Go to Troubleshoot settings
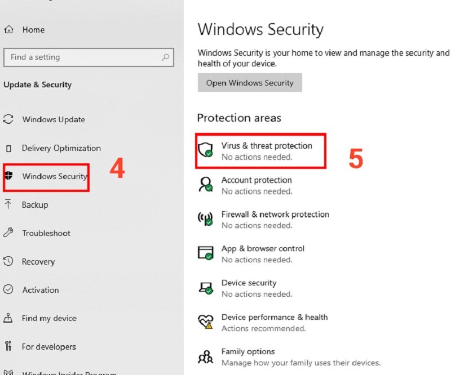 click(x=46, y=233)
